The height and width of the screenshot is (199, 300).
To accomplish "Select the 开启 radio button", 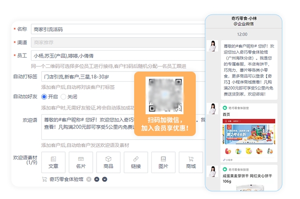I will [x=44, y=97].
